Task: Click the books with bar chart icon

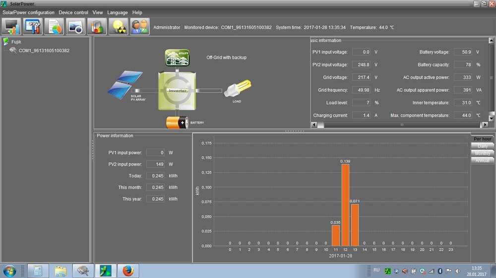Action: 97,27
